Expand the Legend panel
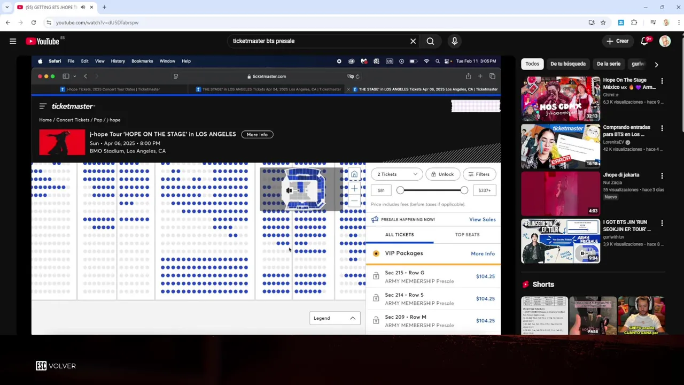This screenshot has height=385, width=684. coord(335,318)
